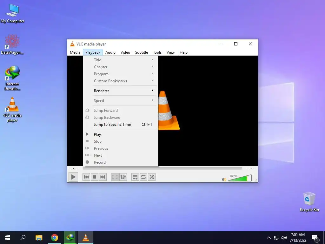Mute audio via speaker icon
Image resolution: width=325 pixels, height=244 pixels.
[x=224, y=179]
